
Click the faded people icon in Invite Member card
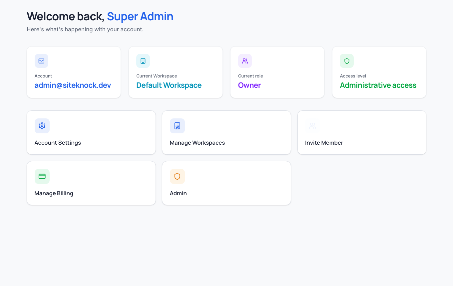coord(312,126)
